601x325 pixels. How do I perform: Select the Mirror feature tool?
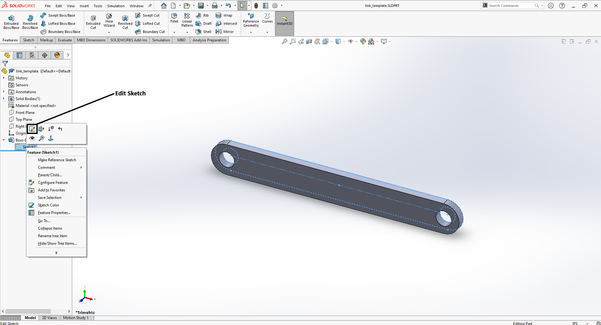click(225, 31)
